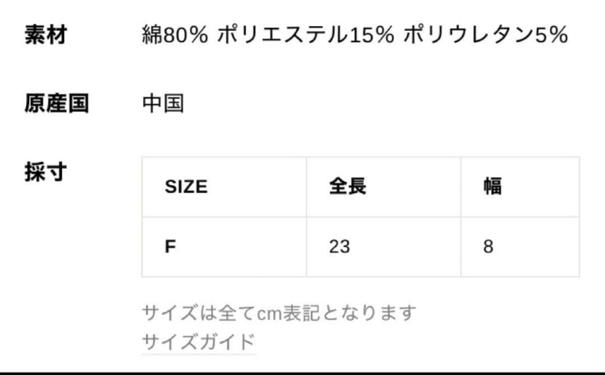
Task: Click the SIZE column header
Action: point(186,187)
